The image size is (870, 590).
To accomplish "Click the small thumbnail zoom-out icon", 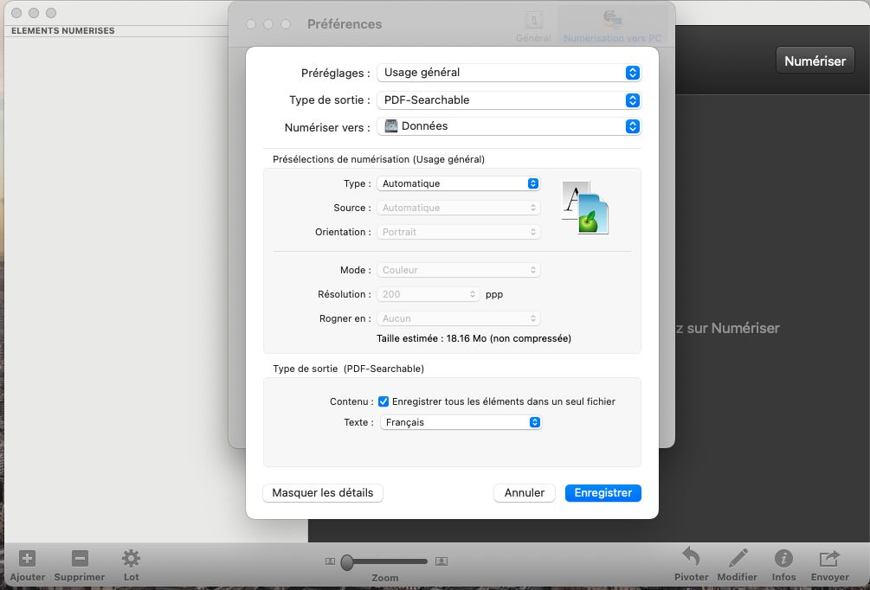I will (x=330, y=561).
